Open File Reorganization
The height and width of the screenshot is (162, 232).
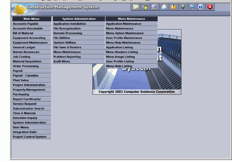pyautogui.click(x=79, y=29)
